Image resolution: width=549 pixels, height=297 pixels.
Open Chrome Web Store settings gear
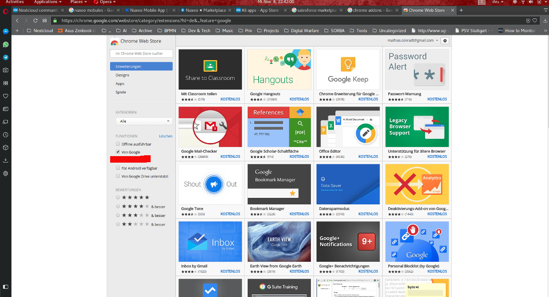[x=445, y=40]
